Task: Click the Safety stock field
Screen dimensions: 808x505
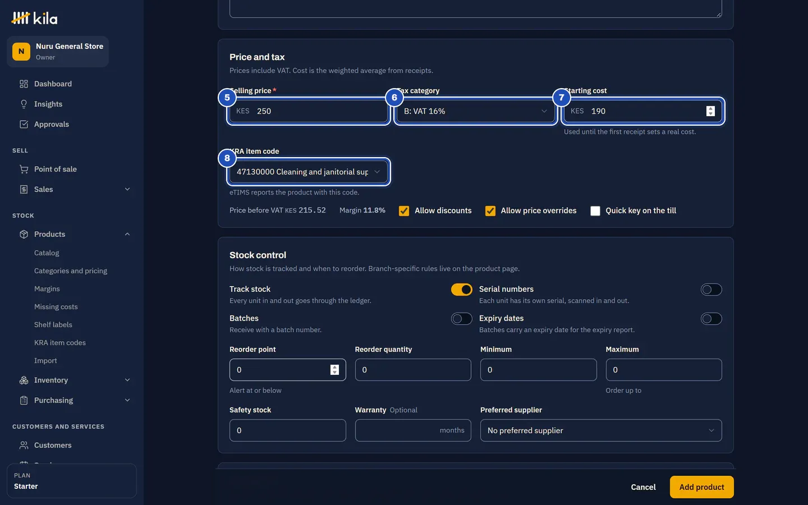Action: tap(288, 430)
